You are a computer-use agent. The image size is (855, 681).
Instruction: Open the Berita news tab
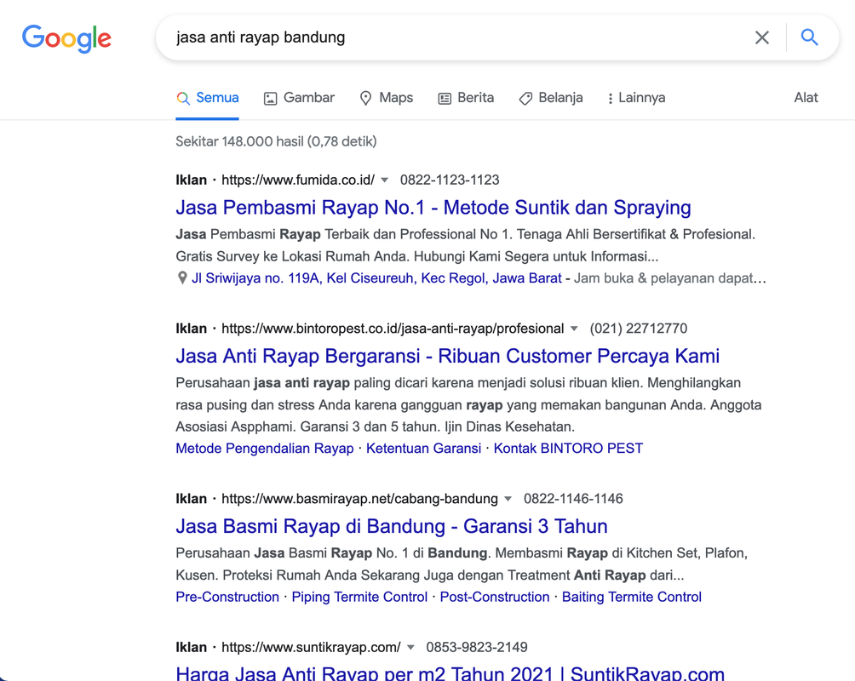466,98
